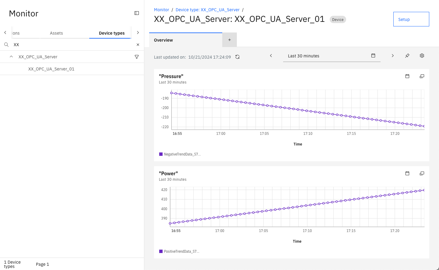
Task: Open Device type: XX_OPC_UA_Server breadcrumb link
Action: [208, 10]
